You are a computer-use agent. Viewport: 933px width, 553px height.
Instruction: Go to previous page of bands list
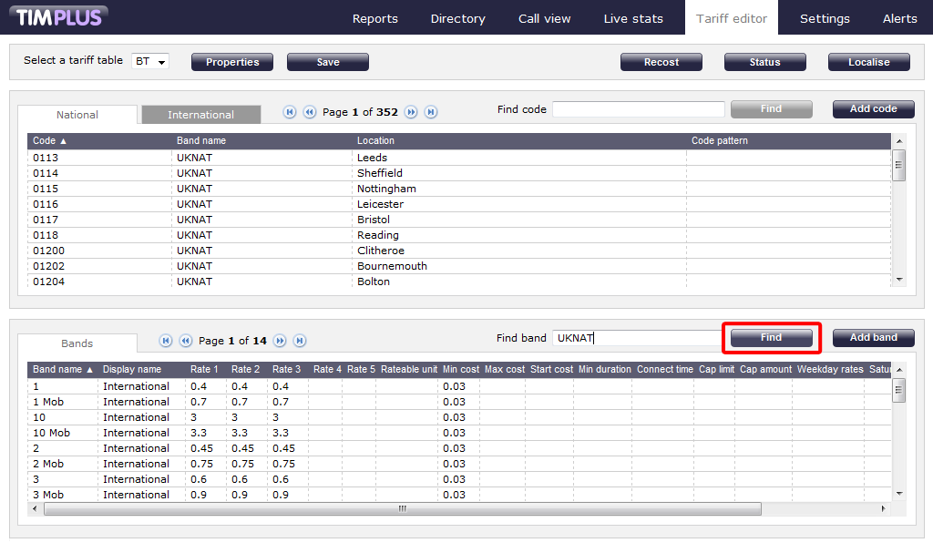coord(185,341)
